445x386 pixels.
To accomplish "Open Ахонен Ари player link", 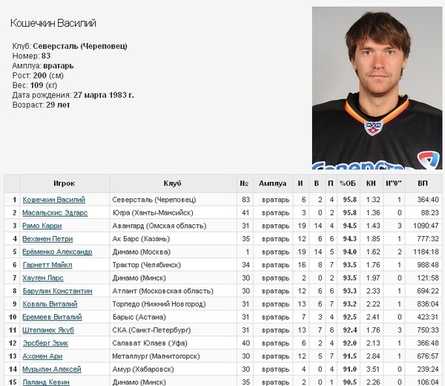I will [42, 356].
